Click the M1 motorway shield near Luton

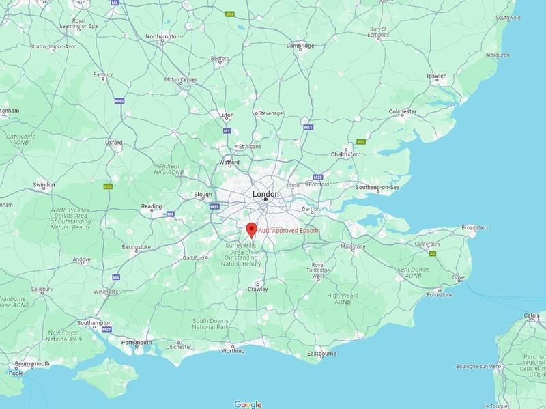click(227, 131)
